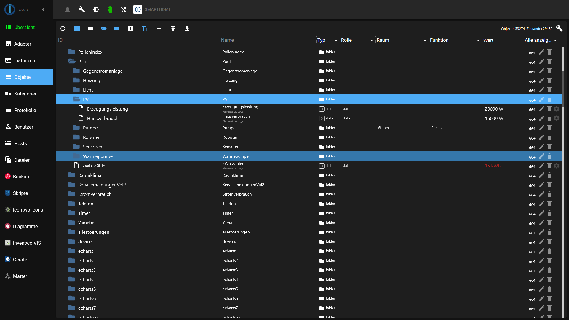Export objects using the download icon
The width and height of the screenshot is (569, 320).
(187, 28)
